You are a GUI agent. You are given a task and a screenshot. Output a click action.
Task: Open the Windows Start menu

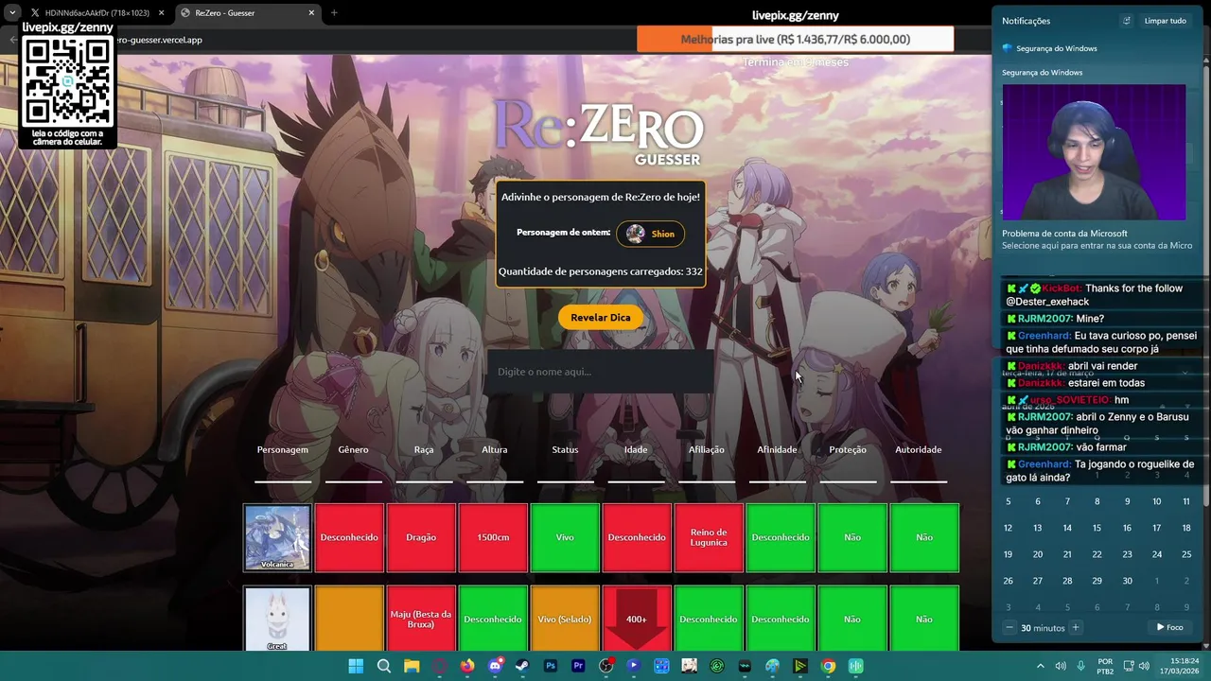pos(356,666)
